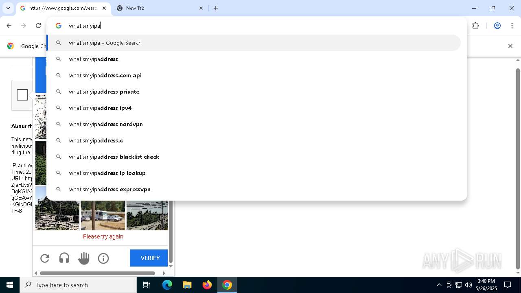
Task: Close the New Tab tab
Action: click(201, 8)
